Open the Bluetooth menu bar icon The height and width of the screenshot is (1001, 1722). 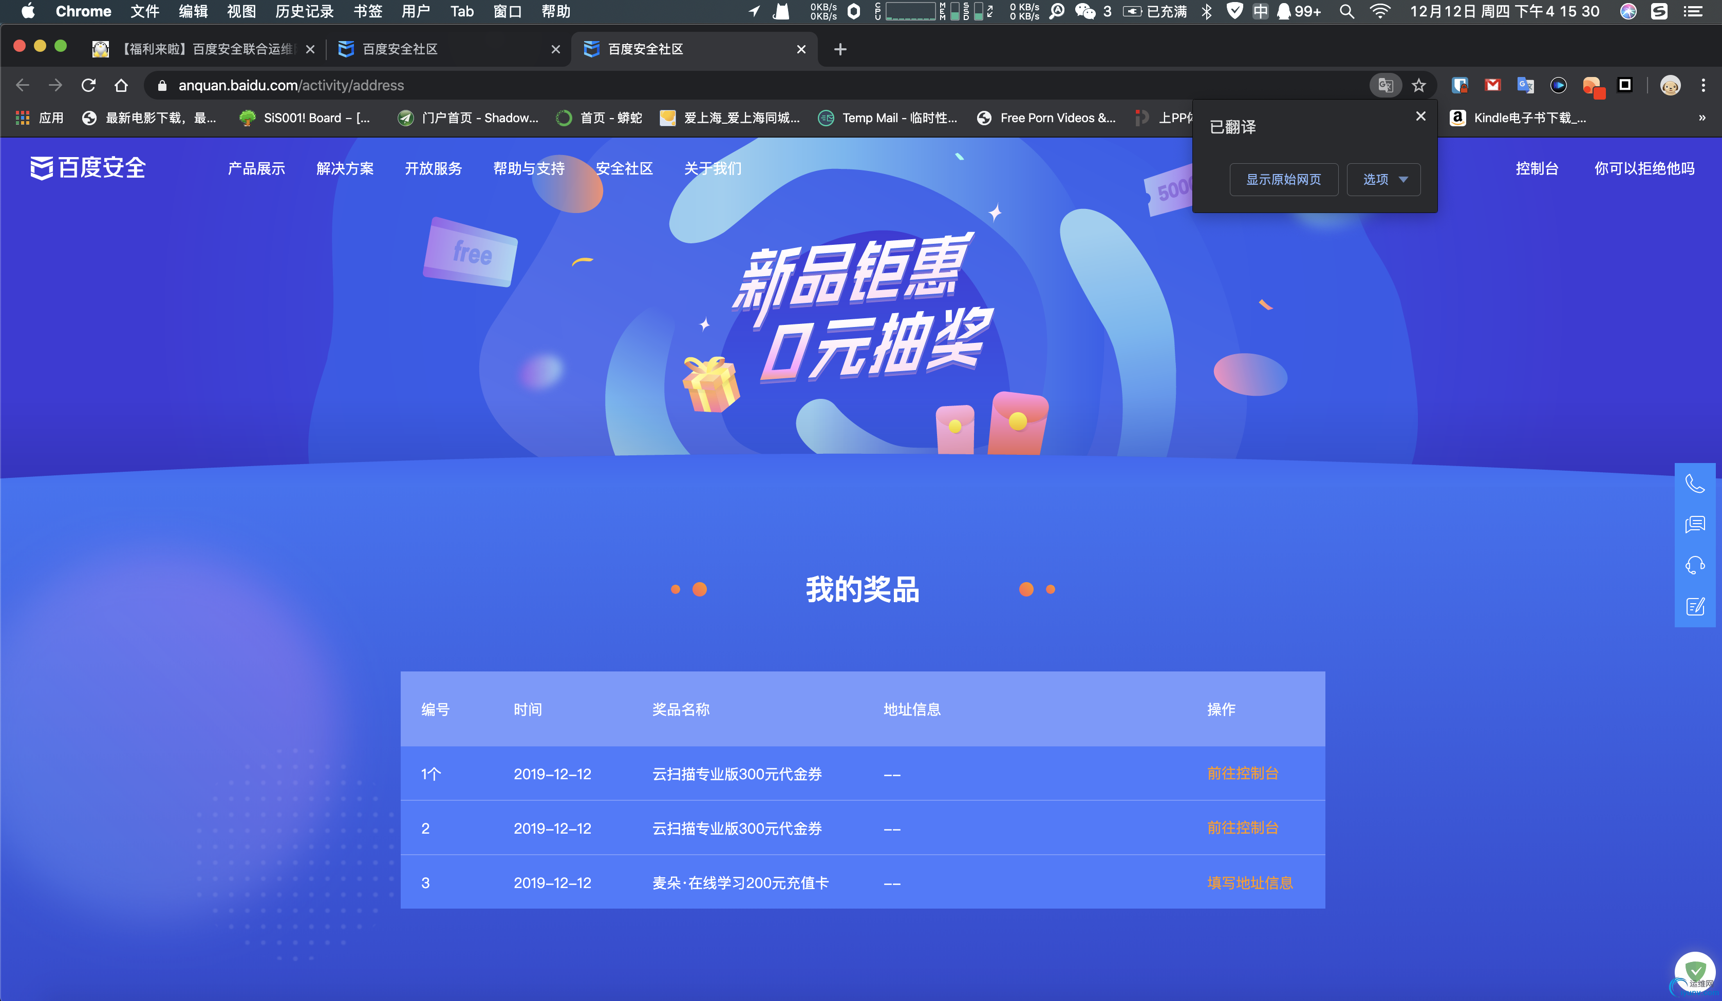point(1207,12)
